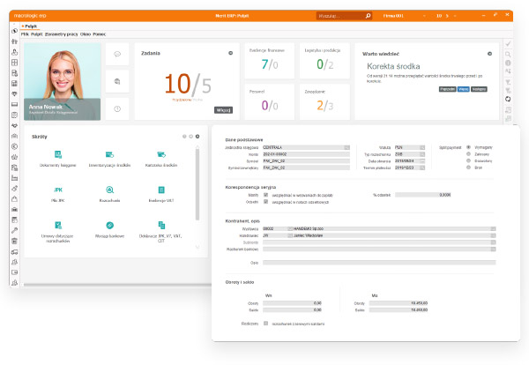Viewport: 529px width, 365px height.
Task: Open the Wystawca contractor dropdown button
Action: coord(493,228)
